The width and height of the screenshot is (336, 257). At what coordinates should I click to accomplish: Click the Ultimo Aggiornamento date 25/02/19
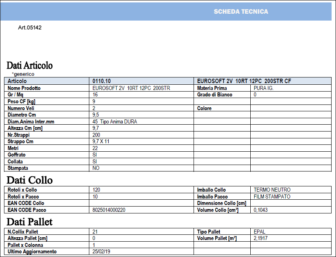point(101,251)
